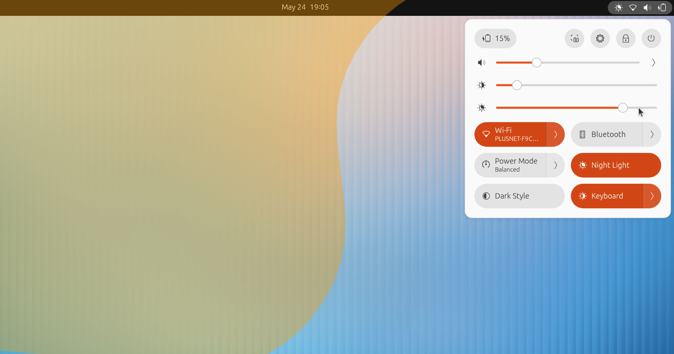Click the battery 15% indicator
This screenshot has height=354, width=674.
(x=495, y=38)
